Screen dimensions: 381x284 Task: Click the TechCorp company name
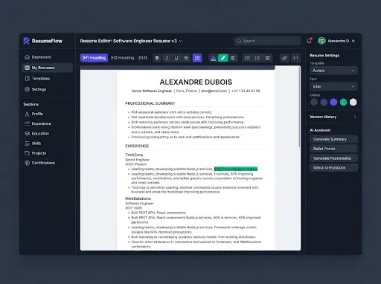(x=134, y=155)
